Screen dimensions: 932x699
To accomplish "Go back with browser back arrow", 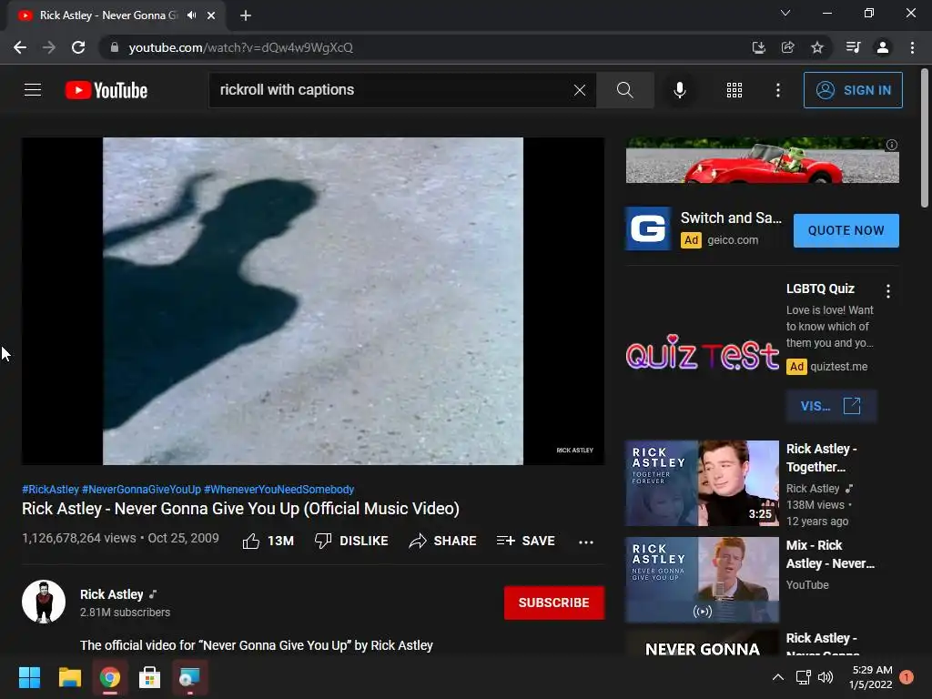I will point(20,47).
